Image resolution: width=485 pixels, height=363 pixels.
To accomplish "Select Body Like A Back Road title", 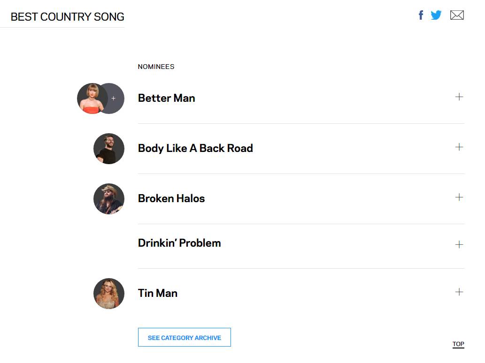I will tap(195, 148).
